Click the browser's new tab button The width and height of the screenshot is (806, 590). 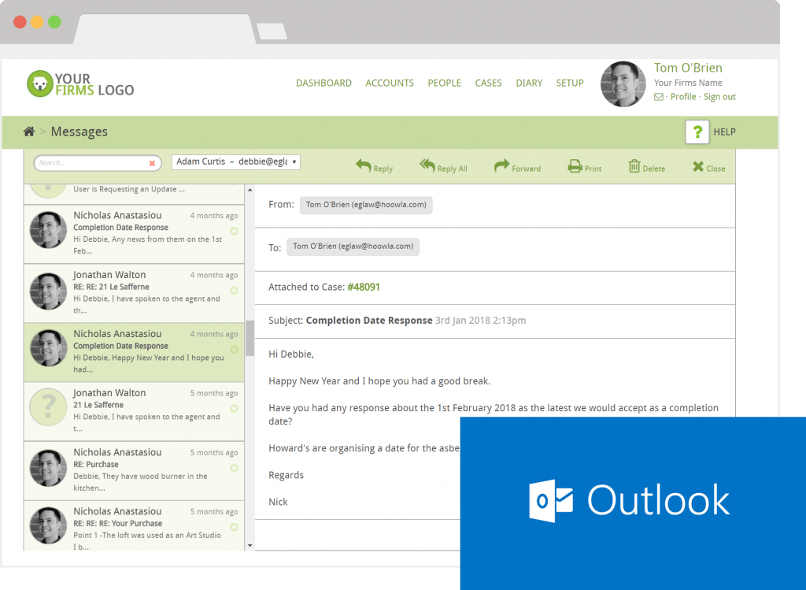[272, 31]
